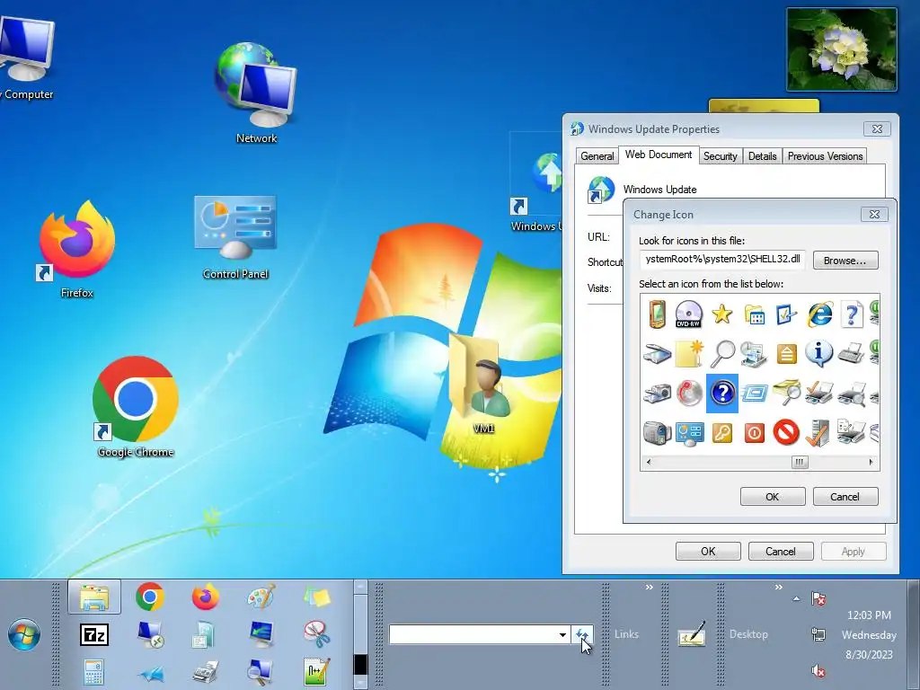Open the Previous Versions tab
This screenshot has height=690, width=920.
825,156
